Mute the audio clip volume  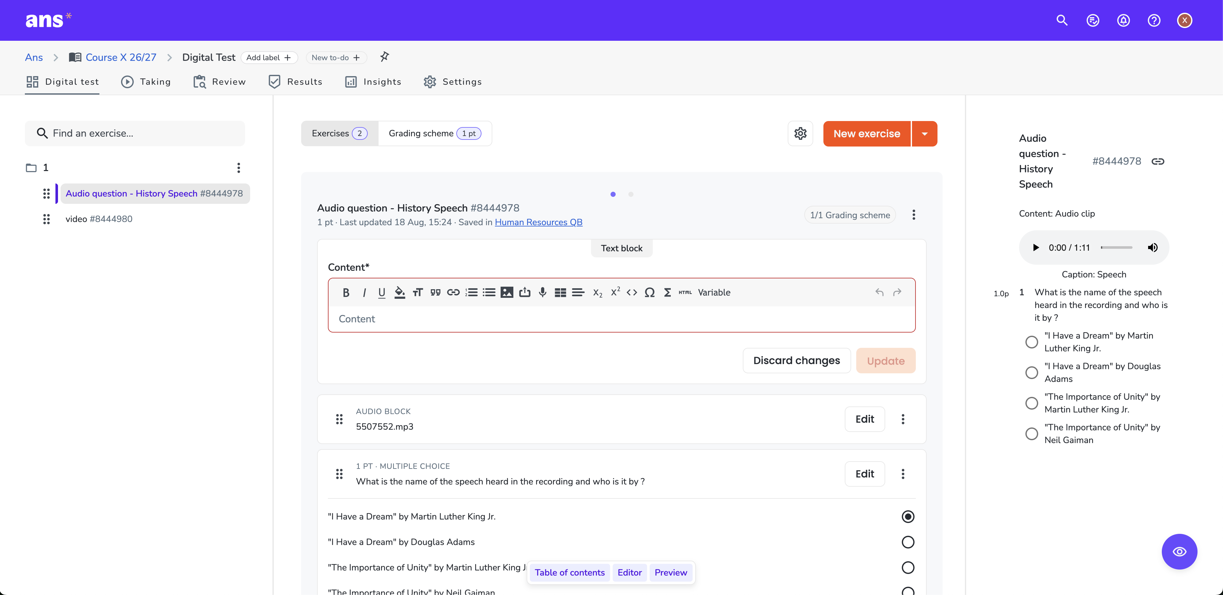point(1153,247)
